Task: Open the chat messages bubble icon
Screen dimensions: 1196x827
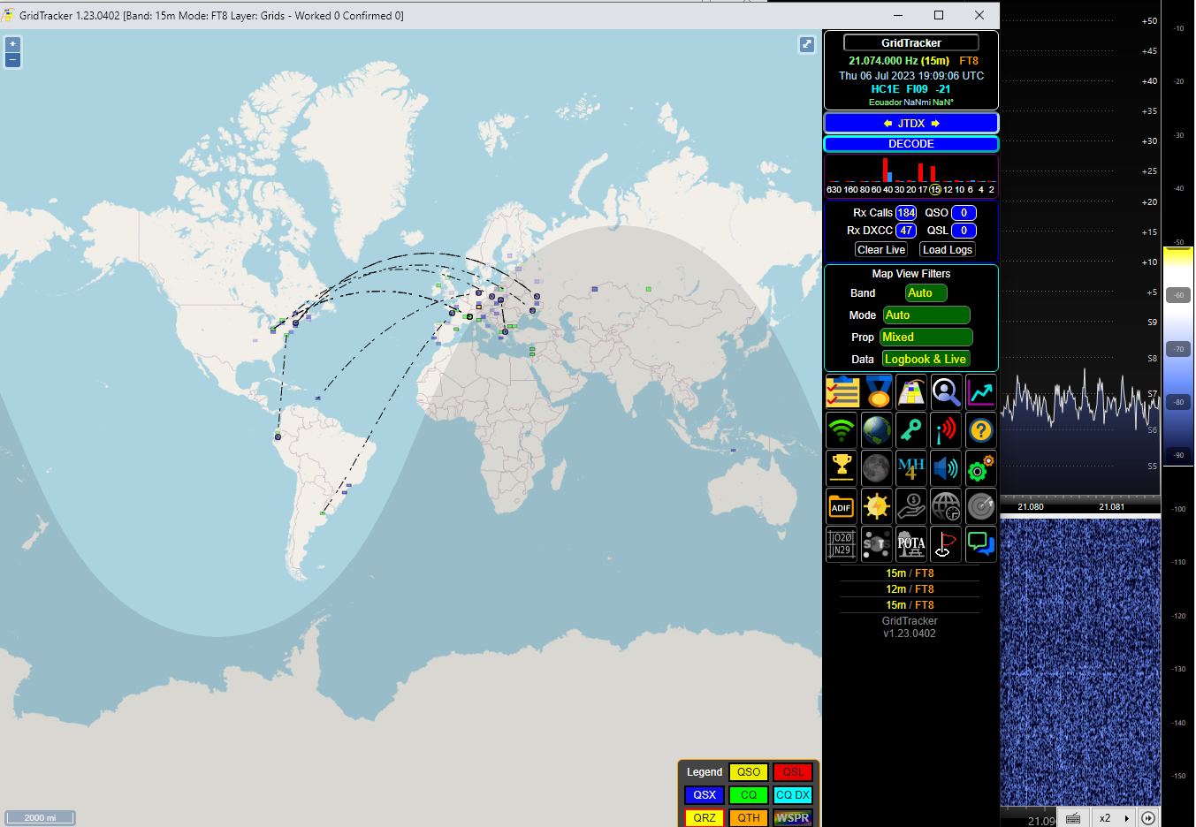Action: pyautogui.click(x=980, y=543)
